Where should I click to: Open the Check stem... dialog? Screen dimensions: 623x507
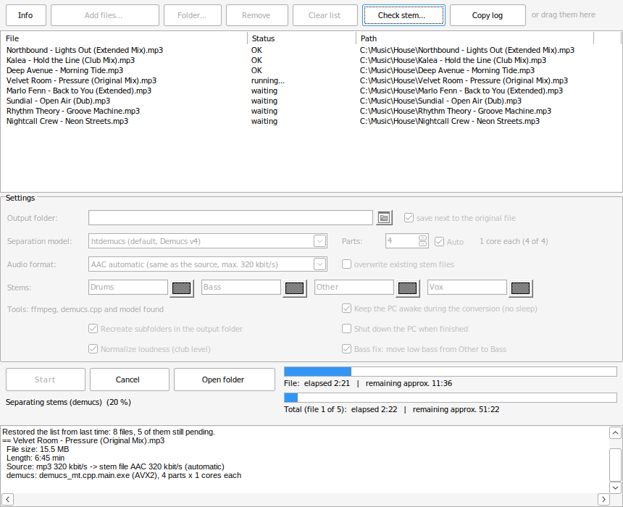404,15
